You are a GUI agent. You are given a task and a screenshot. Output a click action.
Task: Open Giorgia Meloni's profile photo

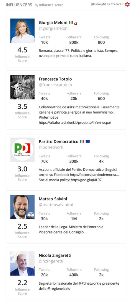click(22, 31)
